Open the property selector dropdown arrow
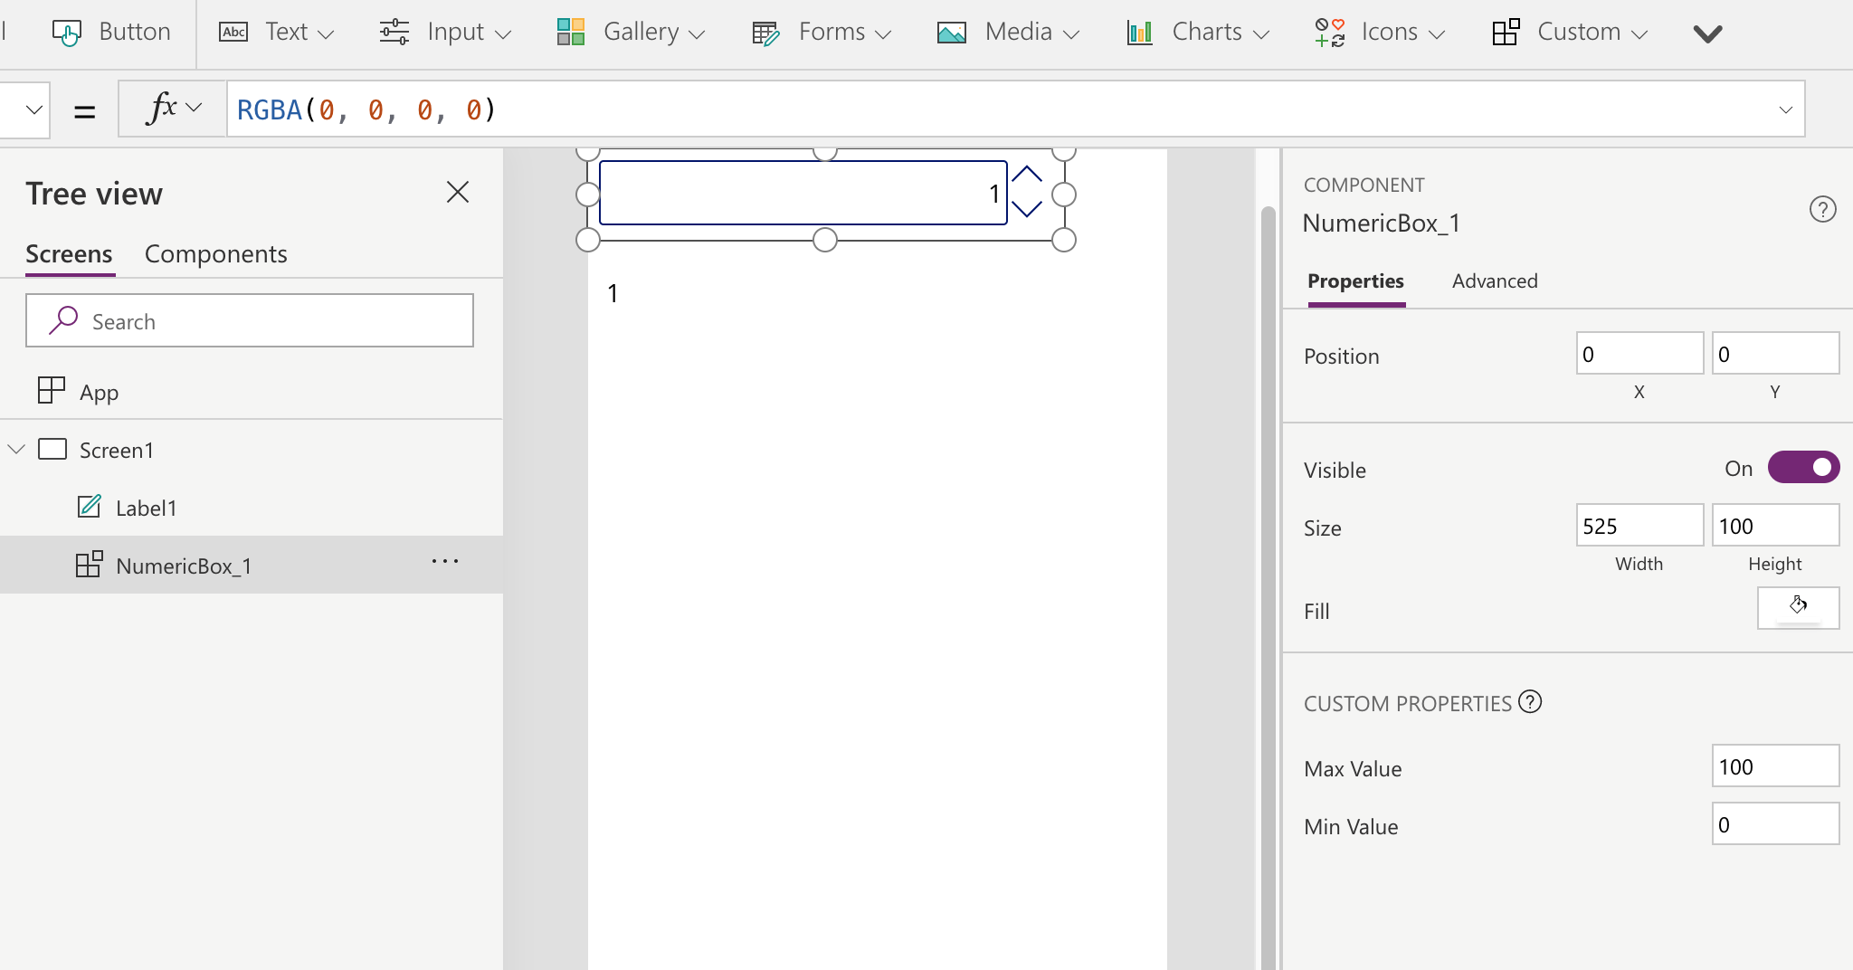 pos(33,109)
